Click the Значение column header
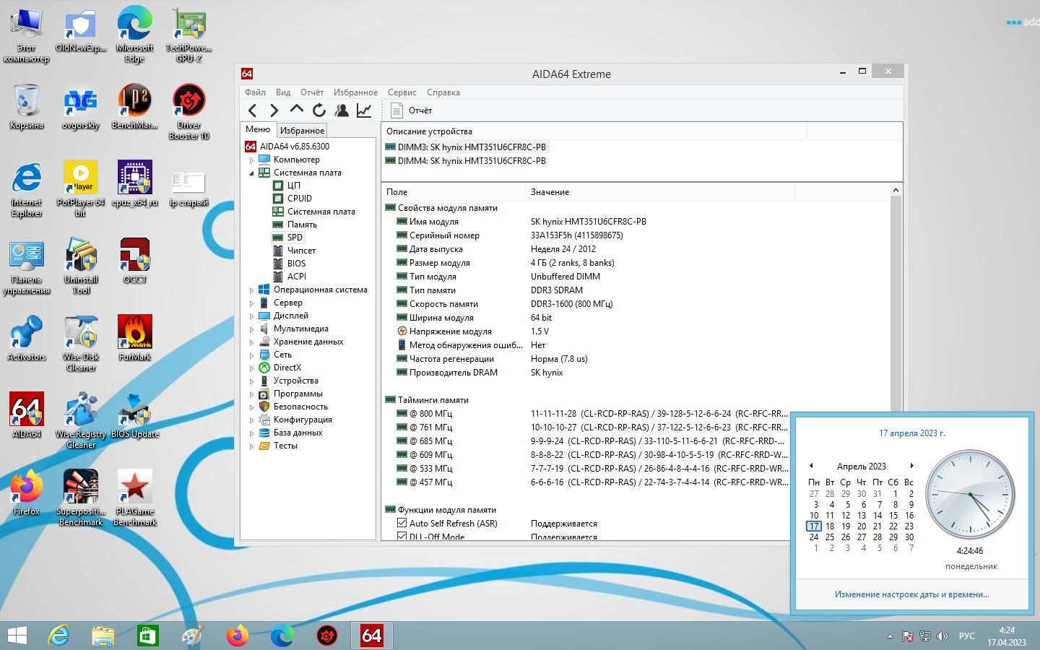Viewport: 1040px width, 650px height. click(659, 192)
